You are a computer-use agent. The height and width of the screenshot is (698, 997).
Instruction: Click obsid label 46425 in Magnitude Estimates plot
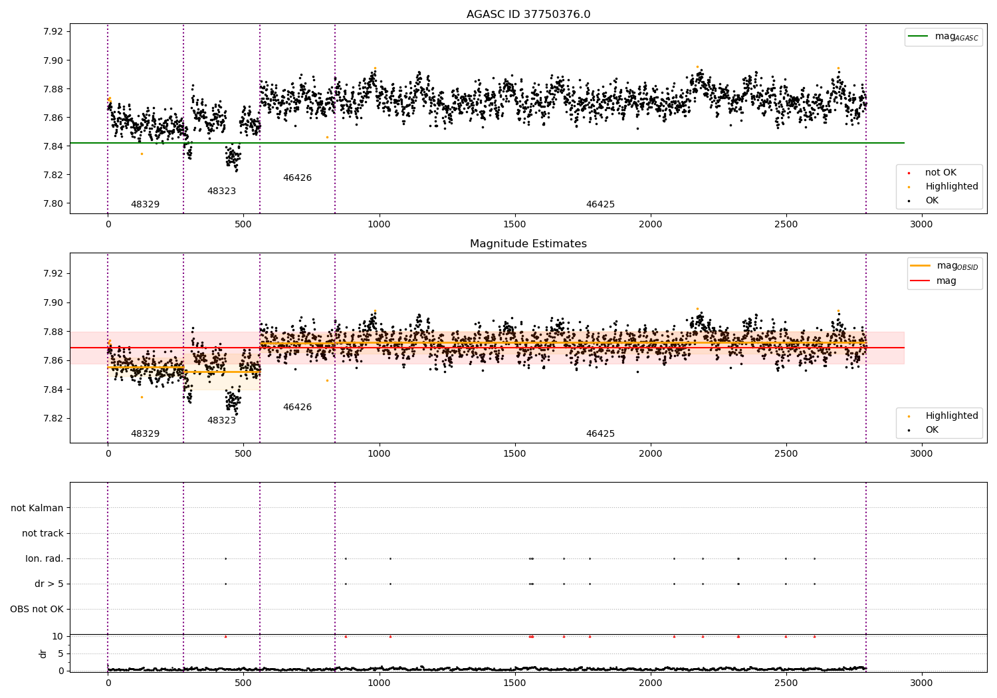coord(600,434)
